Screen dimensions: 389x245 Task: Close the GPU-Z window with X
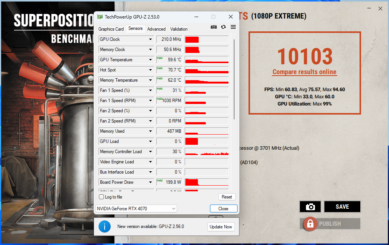point(231,17)
